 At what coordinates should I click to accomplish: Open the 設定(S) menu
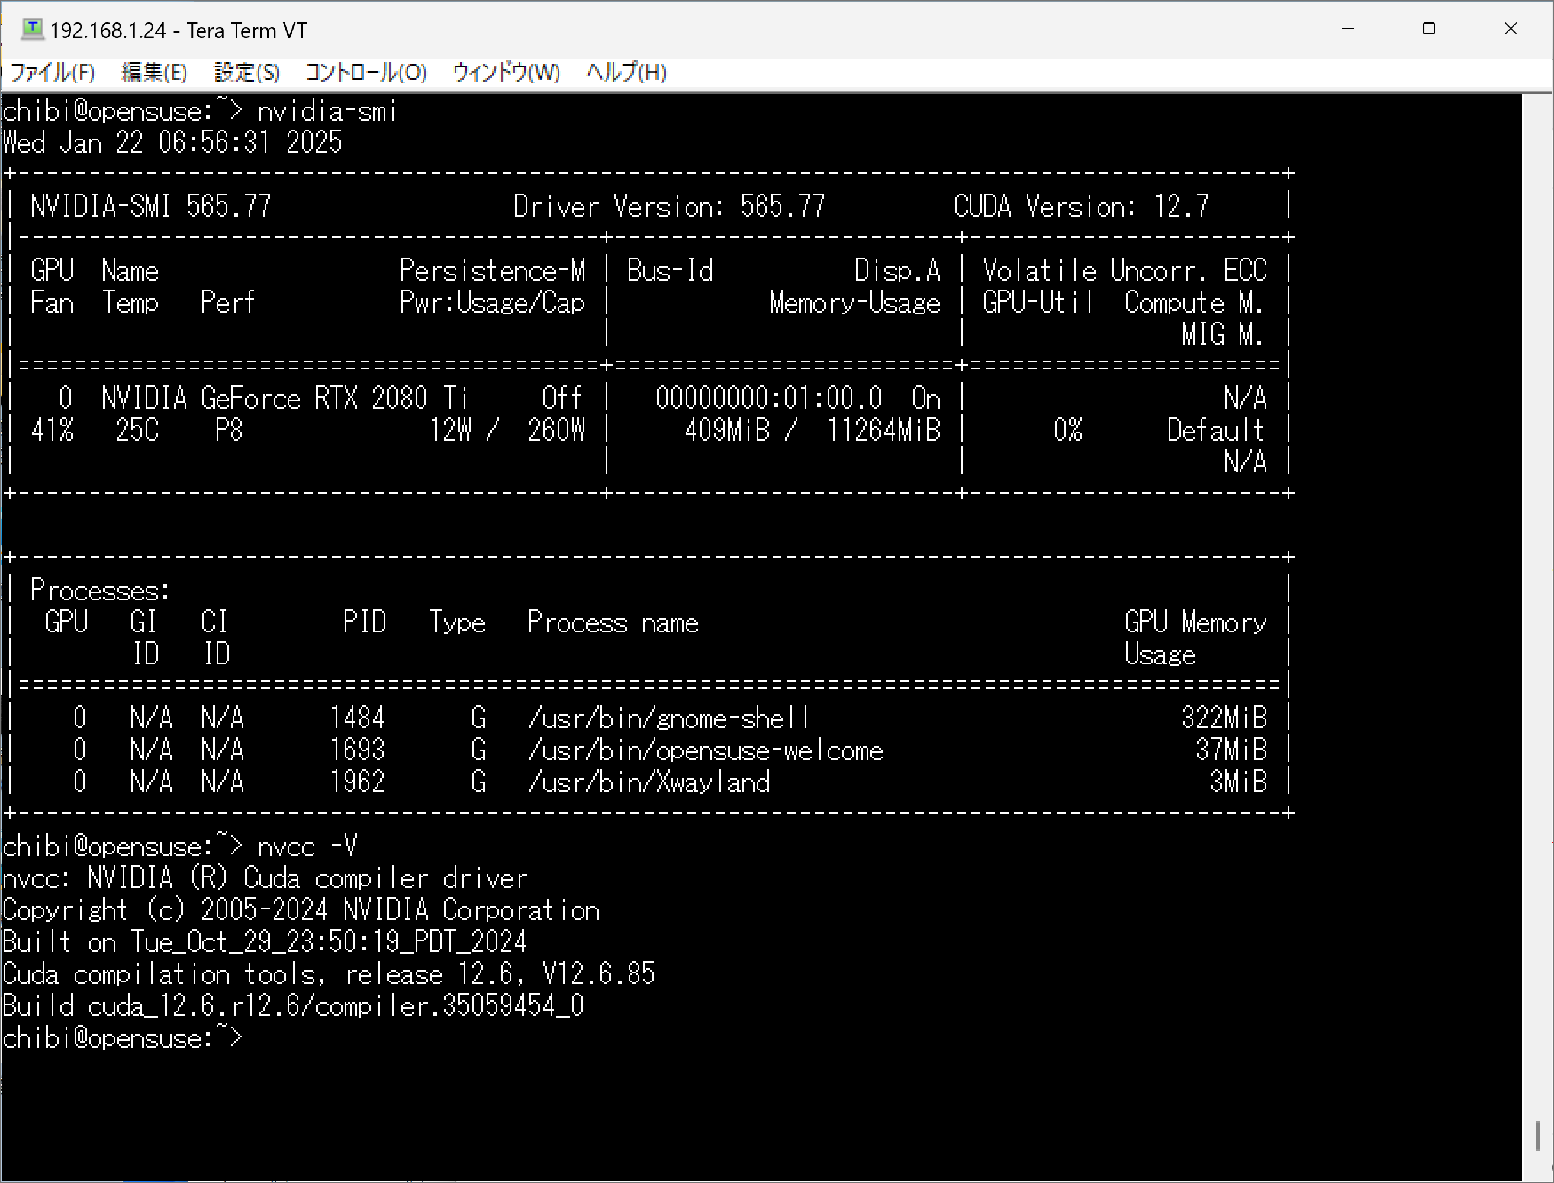point(246,72)
